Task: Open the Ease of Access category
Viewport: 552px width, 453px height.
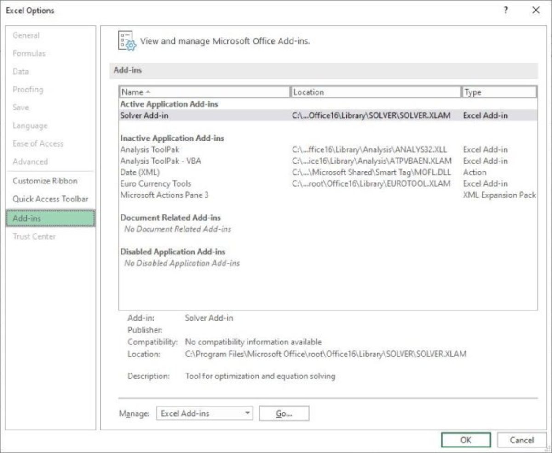Action: (x=38, y=143)
